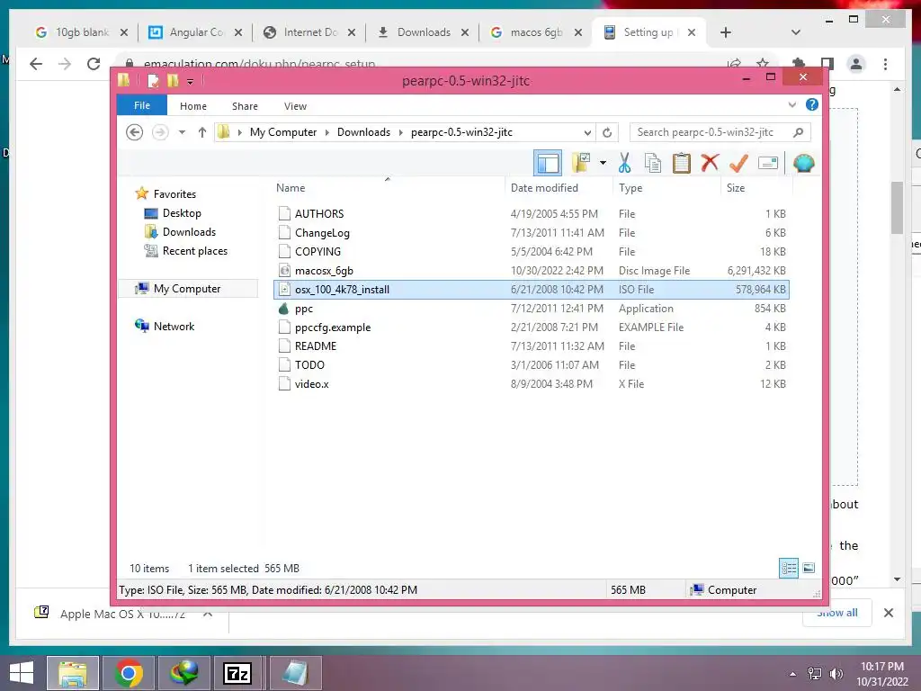921x691 pixels.
Task: Select the ChangeLog file
Action: pos(531,233)
